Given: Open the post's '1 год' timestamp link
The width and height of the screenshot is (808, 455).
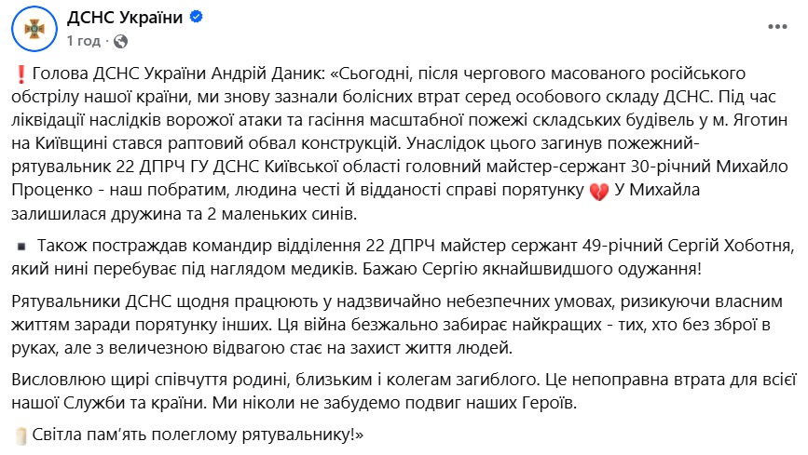Looking at the screenshot, I should point(83,42).
